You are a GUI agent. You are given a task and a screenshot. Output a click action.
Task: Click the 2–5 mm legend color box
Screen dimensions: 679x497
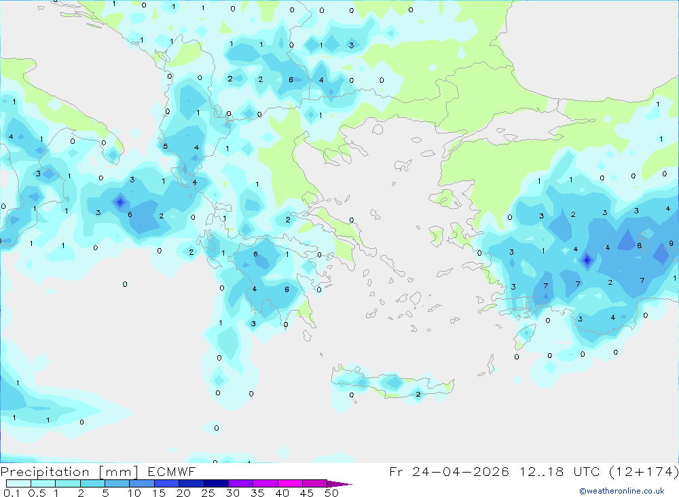[x=92, y=483]
